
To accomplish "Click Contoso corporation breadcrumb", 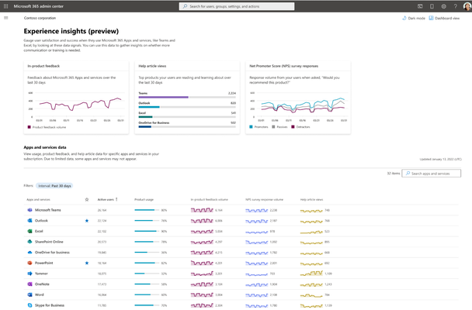I will pos(40,18).
